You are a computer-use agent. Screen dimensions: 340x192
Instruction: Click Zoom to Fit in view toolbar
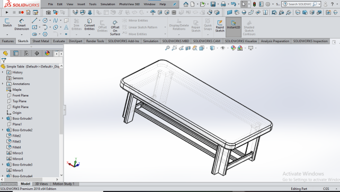(x=167, y=48)
